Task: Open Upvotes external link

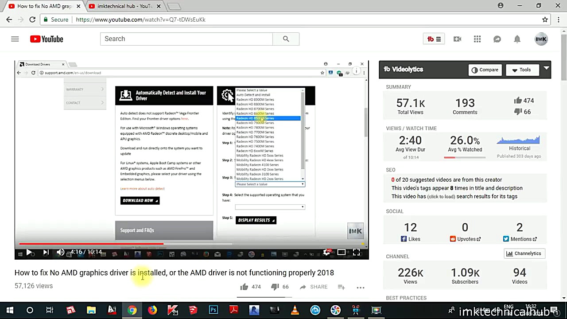Action: point(465,239)
